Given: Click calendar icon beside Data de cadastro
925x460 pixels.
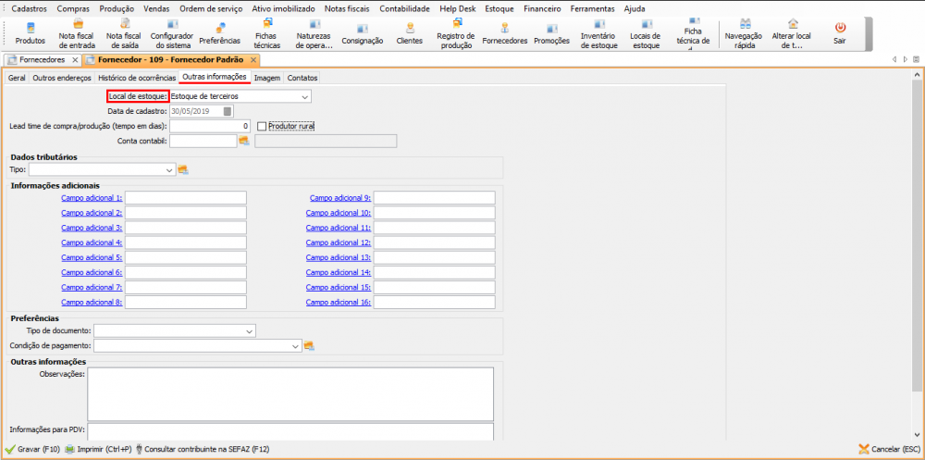Looking at the screenshot, I should (228, 111).
